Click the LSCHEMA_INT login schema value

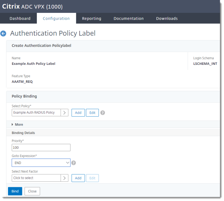point(205,64)
